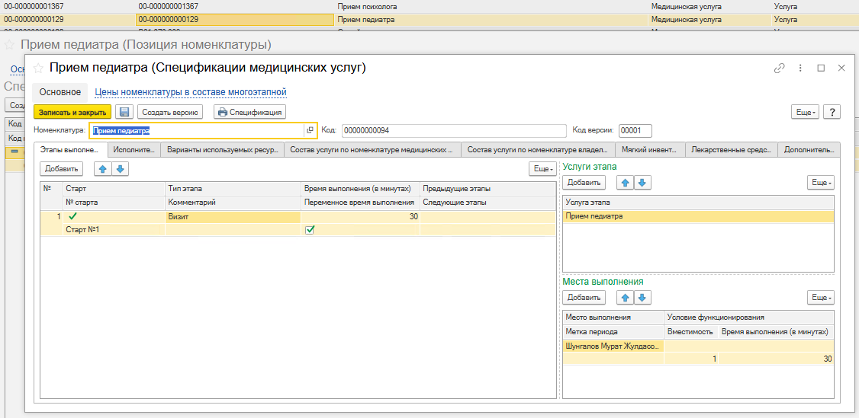The width and height of the screenshot is (859, 418).
Task: Click Записать и закрыть button
Action: point(72,112)
